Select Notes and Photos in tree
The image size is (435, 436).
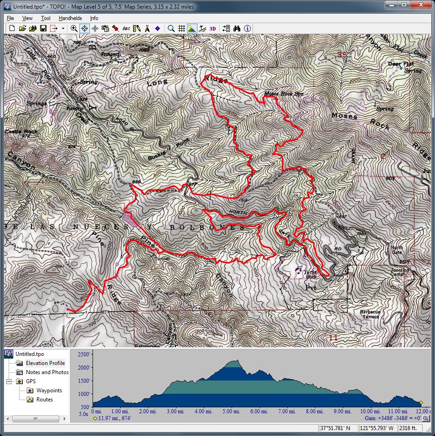[47, 372]
